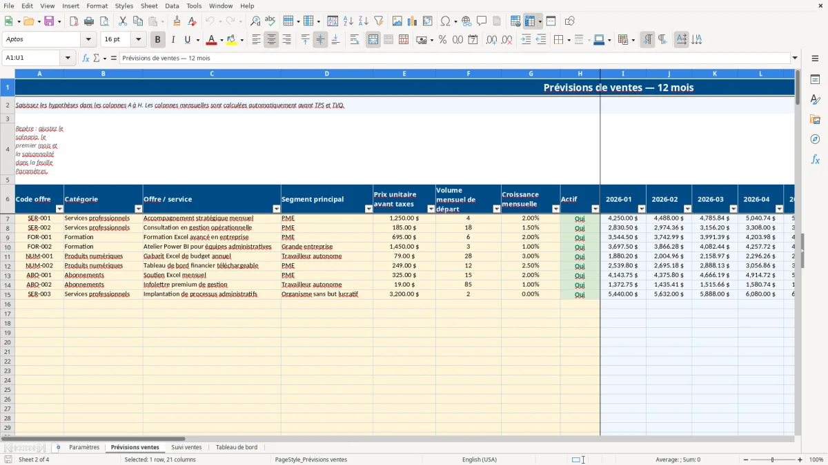Insert hyperlink icon in toolbar
The height and width of the screenshot is (465, 828).
coord(466,21)
